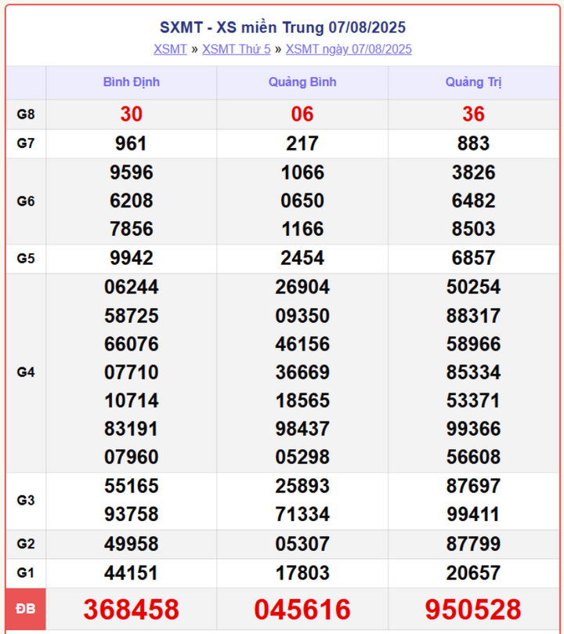Image resolution: width=564 pixels, height=634 pixels.
Task: Click G7 number 883
Action: click(x=473, y=143)
